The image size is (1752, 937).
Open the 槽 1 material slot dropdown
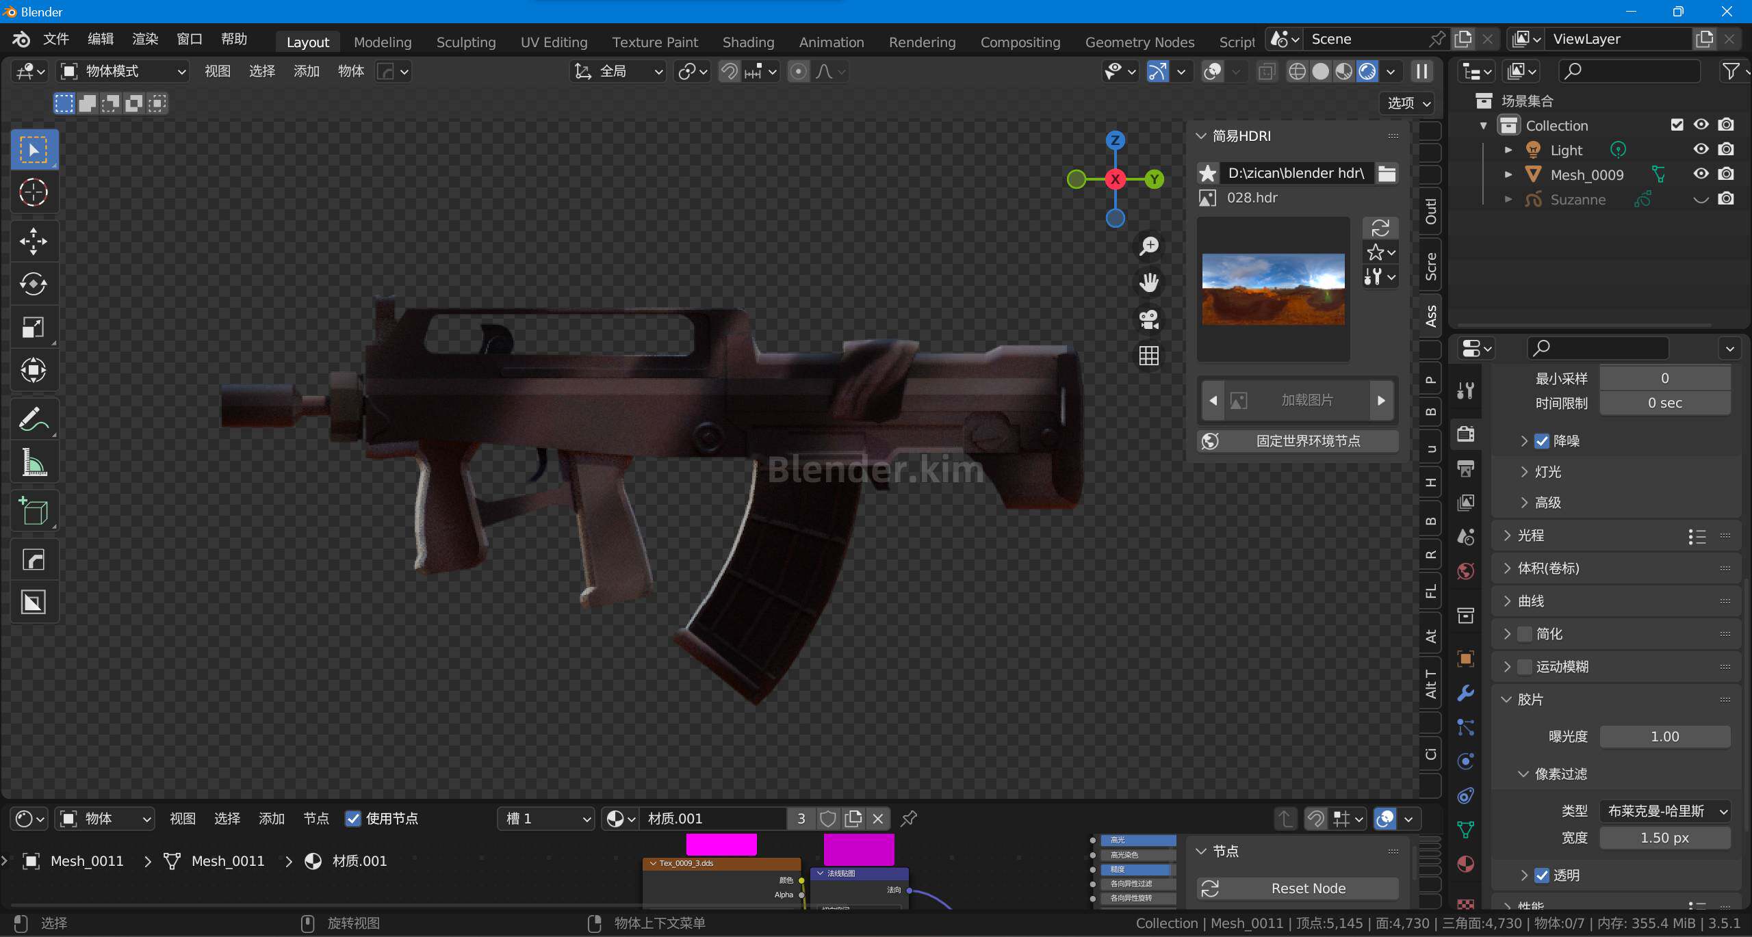click(545, 819)
